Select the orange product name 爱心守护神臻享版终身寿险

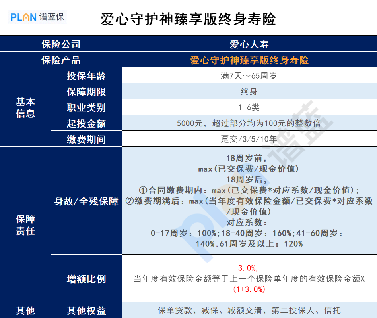click(x=249, y=60)
